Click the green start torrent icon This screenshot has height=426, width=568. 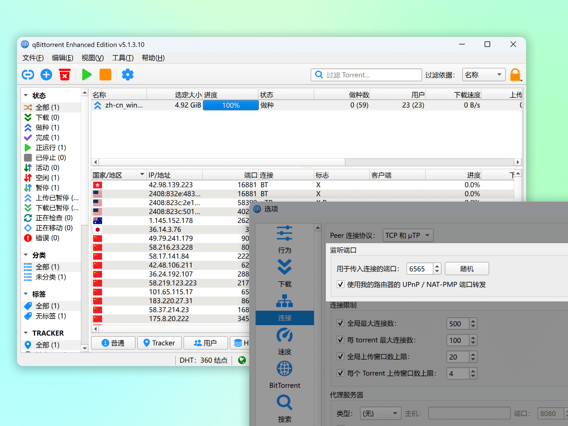(x=87, y=75)
